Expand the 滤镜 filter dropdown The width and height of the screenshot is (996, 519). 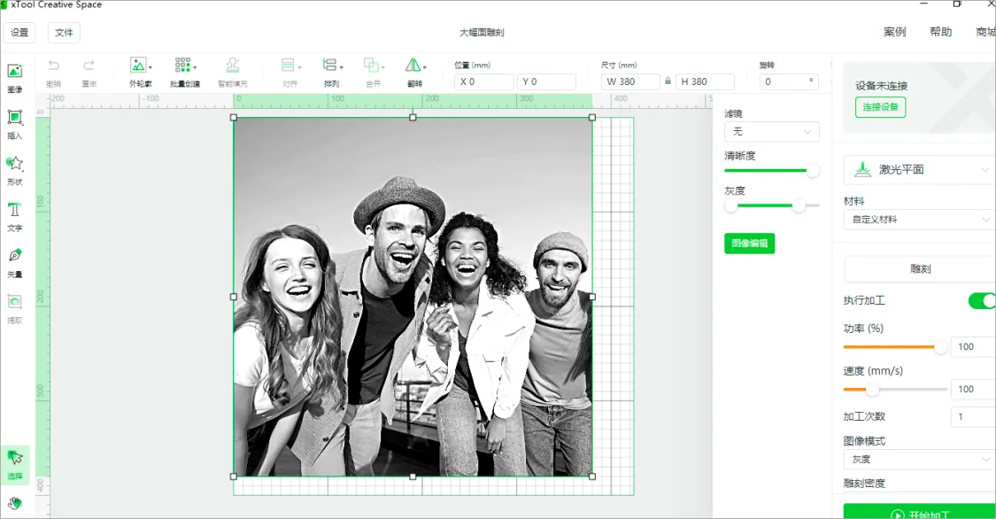coord(772,131)
